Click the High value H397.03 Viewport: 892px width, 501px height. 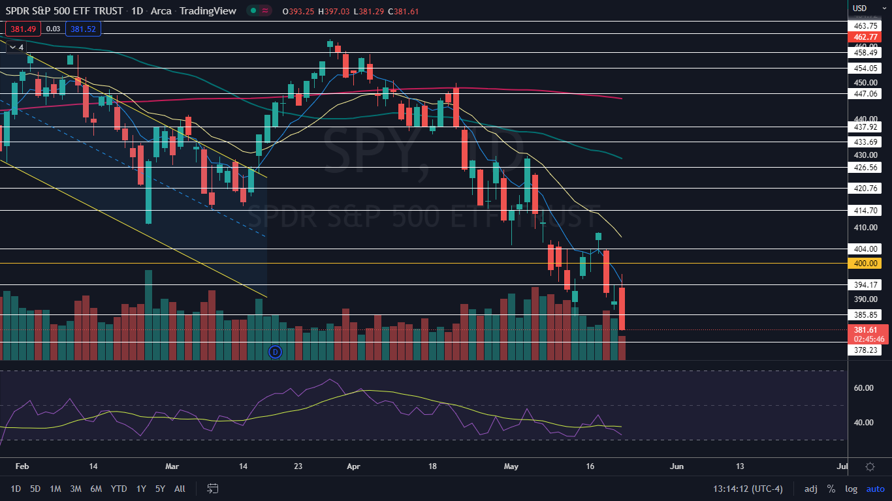click(334, 11)
